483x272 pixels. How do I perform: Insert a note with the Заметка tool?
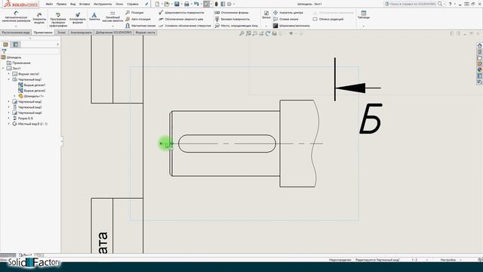94,17
